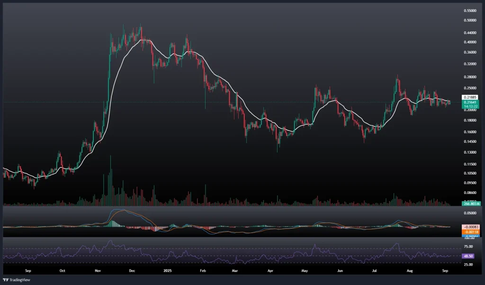Click the Dec label on time axis
Image resolution: width=485 pixels, height=285 pixels.
[x=132, y=271]
